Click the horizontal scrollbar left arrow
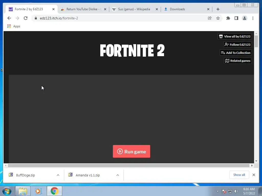Screen dimensions: 262x196 coord(6,165)
